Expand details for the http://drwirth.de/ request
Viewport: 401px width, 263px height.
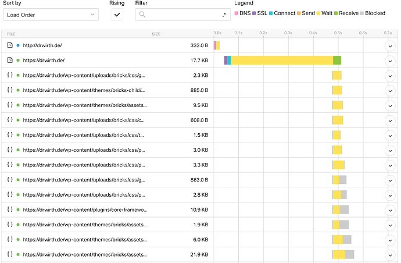(390, 47)
